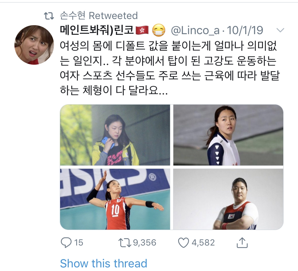
Task: View the volleyball player number 10 photo
Action: pos(115,199)
